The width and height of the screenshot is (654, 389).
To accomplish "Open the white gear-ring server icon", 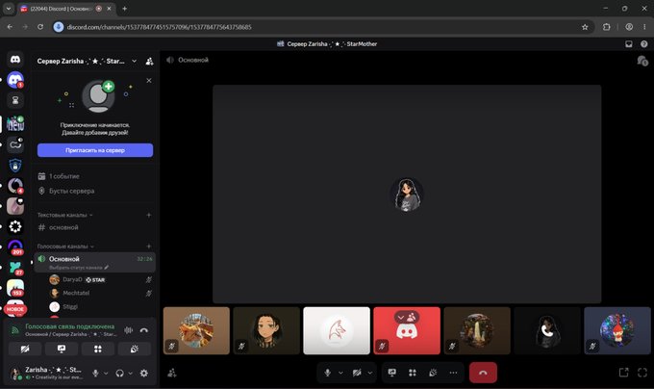I will pos(15,226).
